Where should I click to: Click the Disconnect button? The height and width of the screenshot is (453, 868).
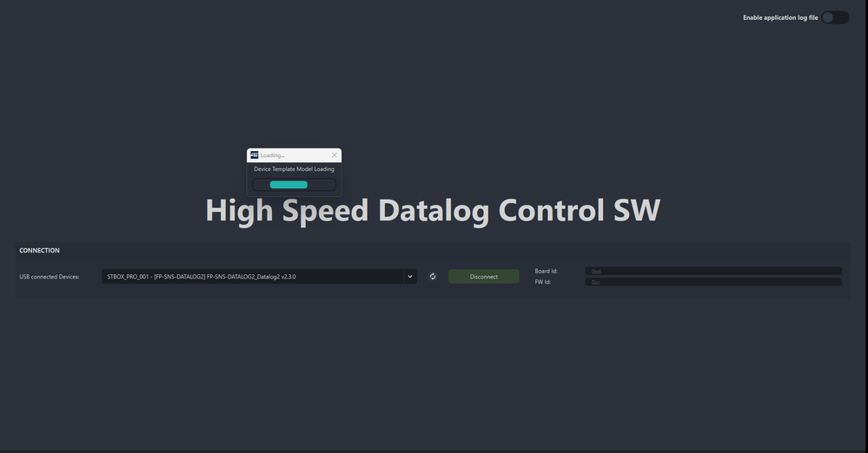pyautogui.click(x=484, y=277)
